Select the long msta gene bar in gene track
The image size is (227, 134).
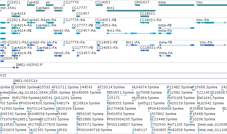176,5
